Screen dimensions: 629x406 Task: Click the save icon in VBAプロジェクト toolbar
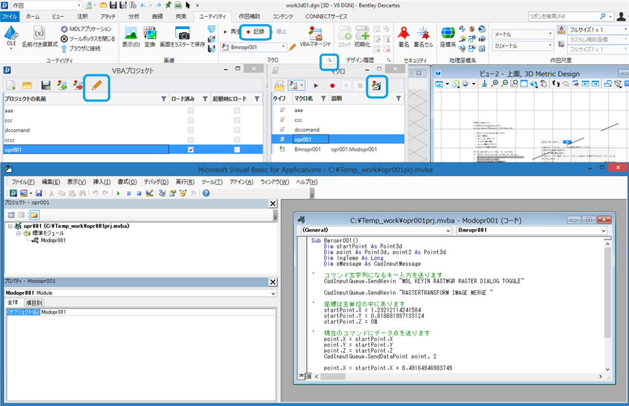point(46,86)
